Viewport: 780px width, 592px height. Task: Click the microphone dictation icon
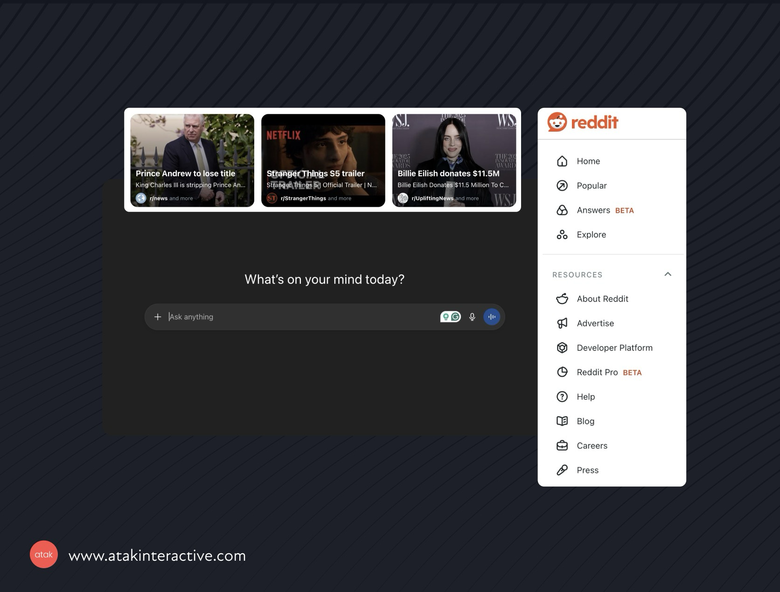coord(472,317)
